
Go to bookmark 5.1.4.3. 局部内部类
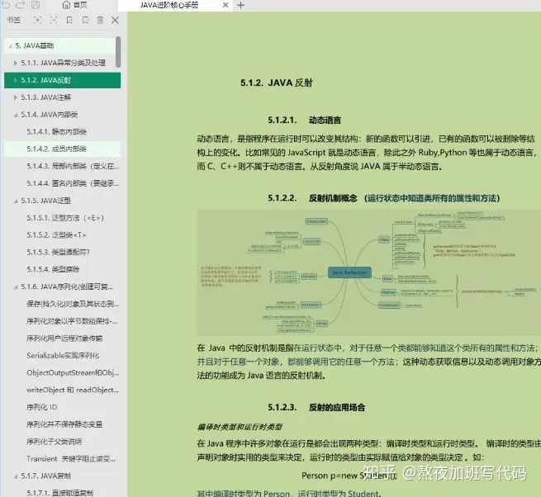(x=73, y=166)
